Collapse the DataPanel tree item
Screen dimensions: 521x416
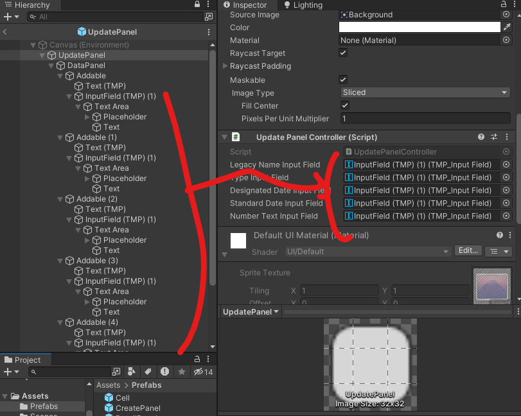pyautogui.click(x=51, y=65)
